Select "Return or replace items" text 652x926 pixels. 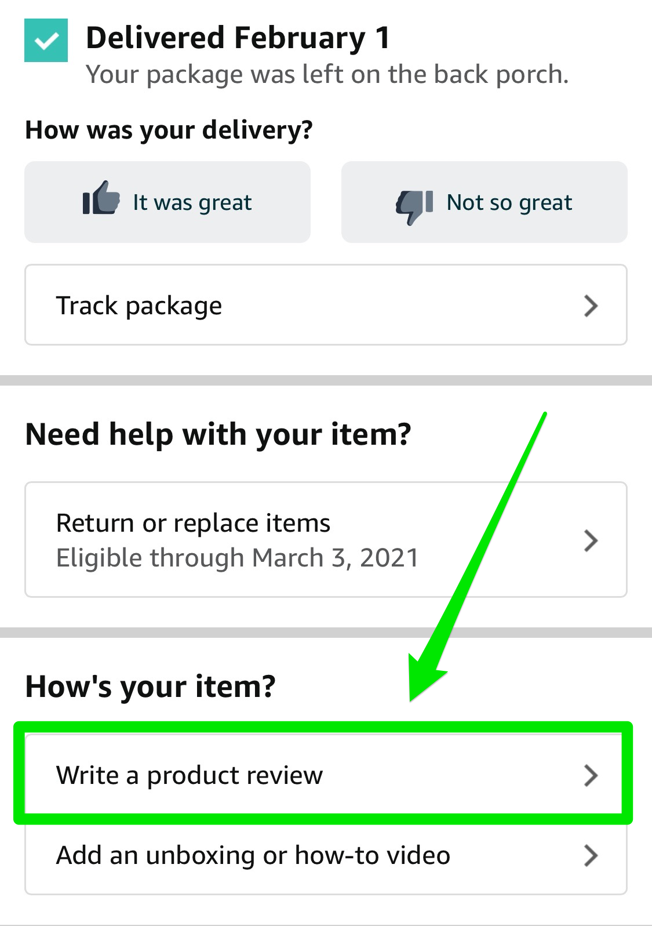coord(193,523)
